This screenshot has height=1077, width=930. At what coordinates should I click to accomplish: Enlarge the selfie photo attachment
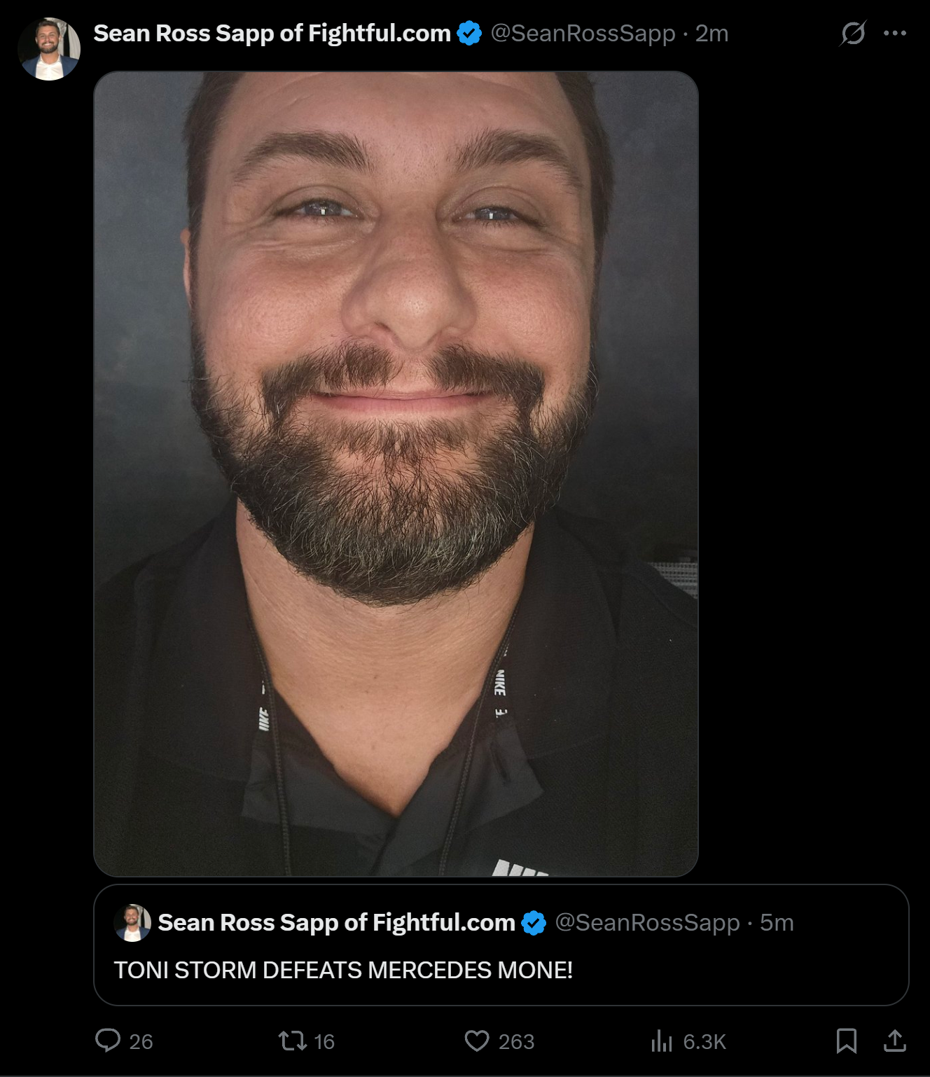tap(396, 474)
